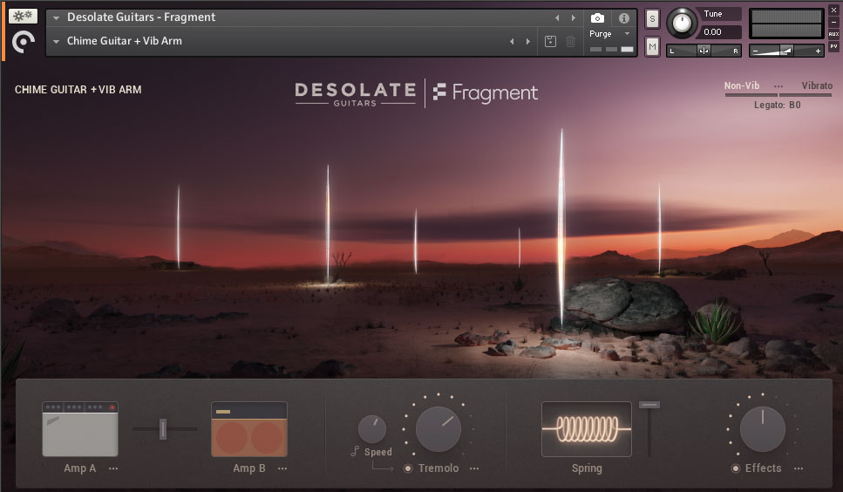
Task: Open instrument info with the i icon
Action: pyautogui.click(x=623, y=18)
